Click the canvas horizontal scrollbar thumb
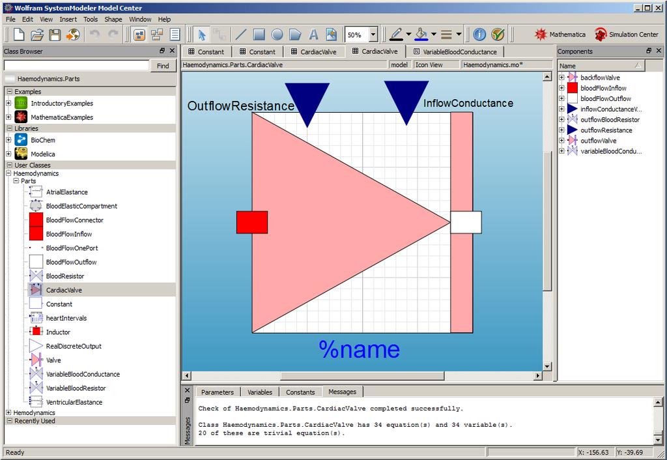Viewport: 667px width, 460px height. 362,375
